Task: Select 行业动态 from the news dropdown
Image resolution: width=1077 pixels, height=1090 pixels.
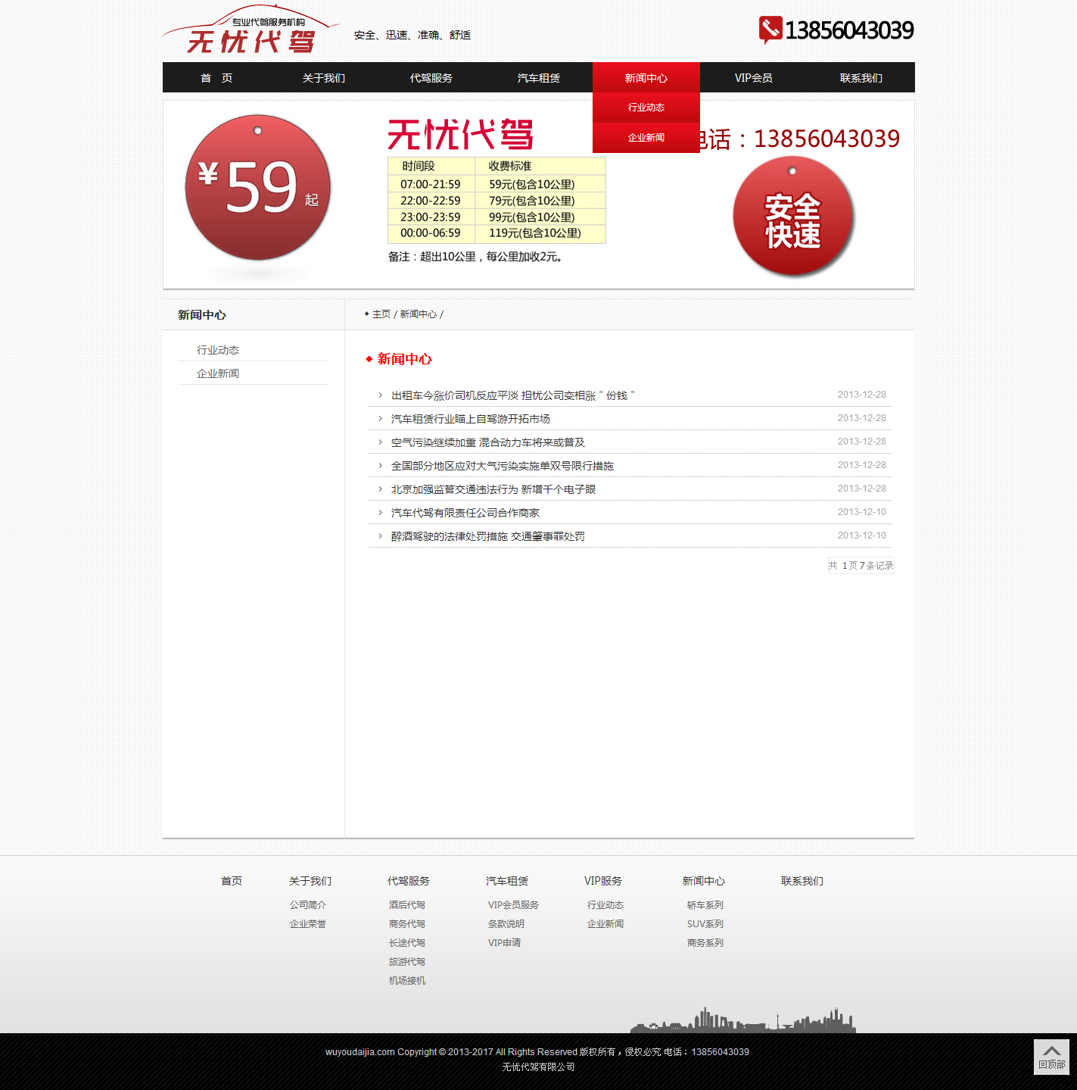Action: click(x=646, y=108)
